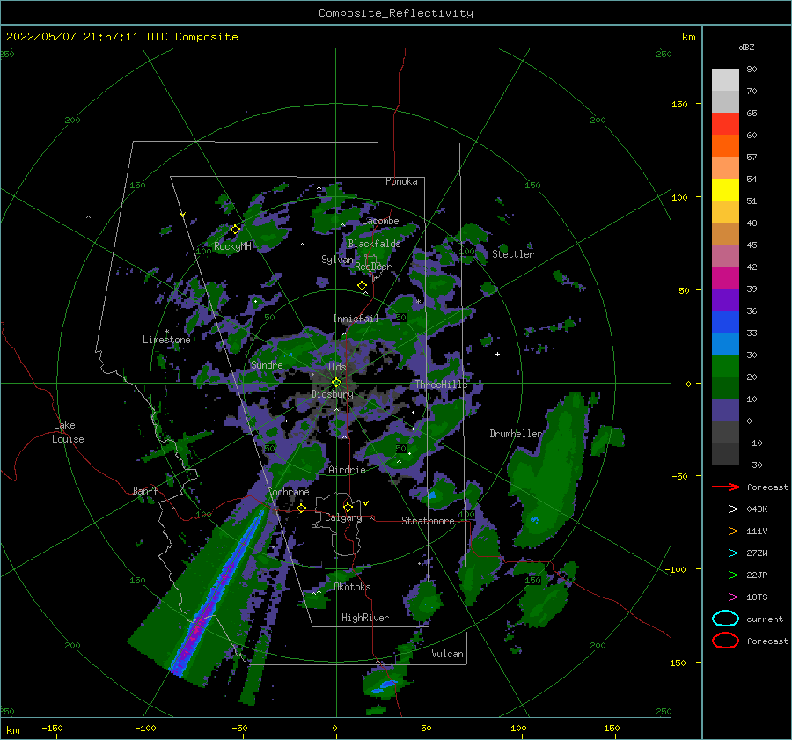Click the Calgary city label
This screenshot has width=792, height=740.
point(343,517)
